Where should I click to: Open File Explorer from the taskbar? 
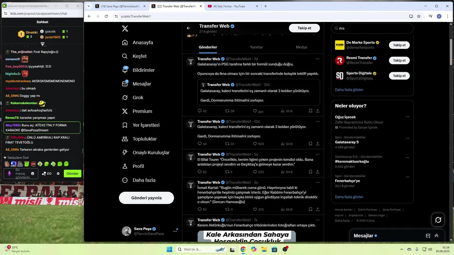pos(264,249)
